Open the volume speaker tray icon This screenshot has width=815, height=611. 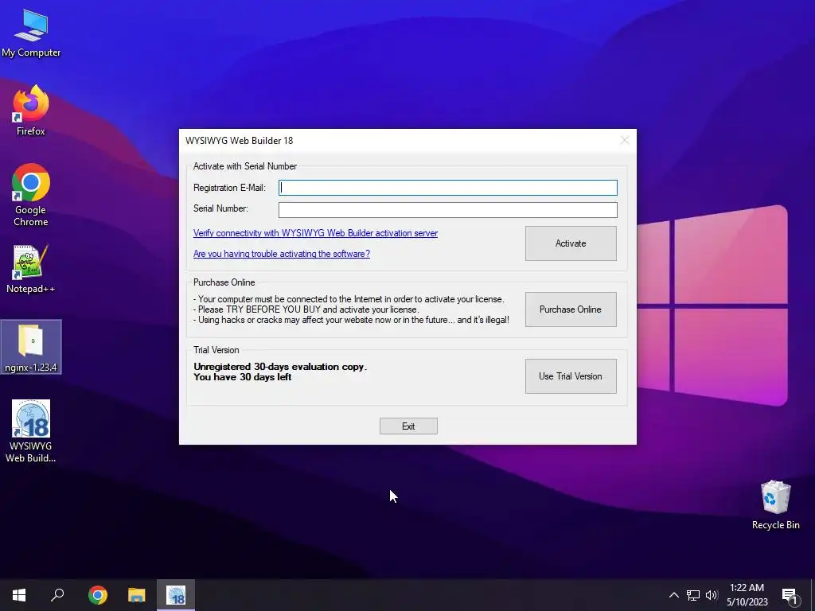coord(712,595)
